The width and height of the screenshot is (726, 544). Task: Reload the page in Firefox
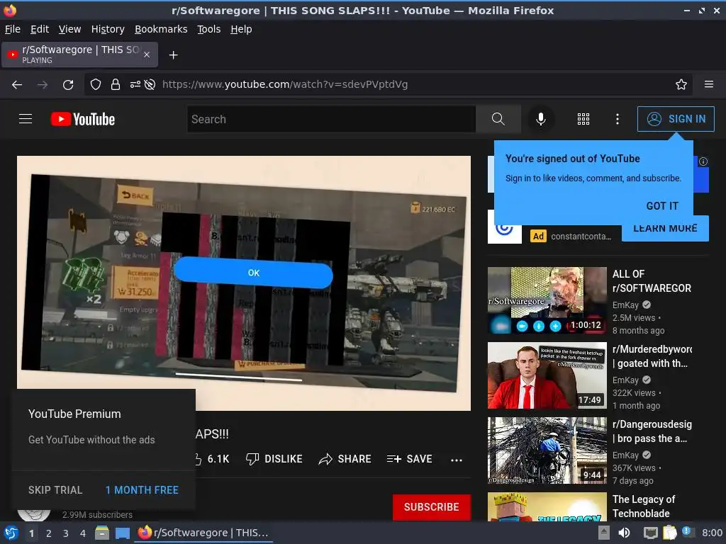[x=68, y=85]
